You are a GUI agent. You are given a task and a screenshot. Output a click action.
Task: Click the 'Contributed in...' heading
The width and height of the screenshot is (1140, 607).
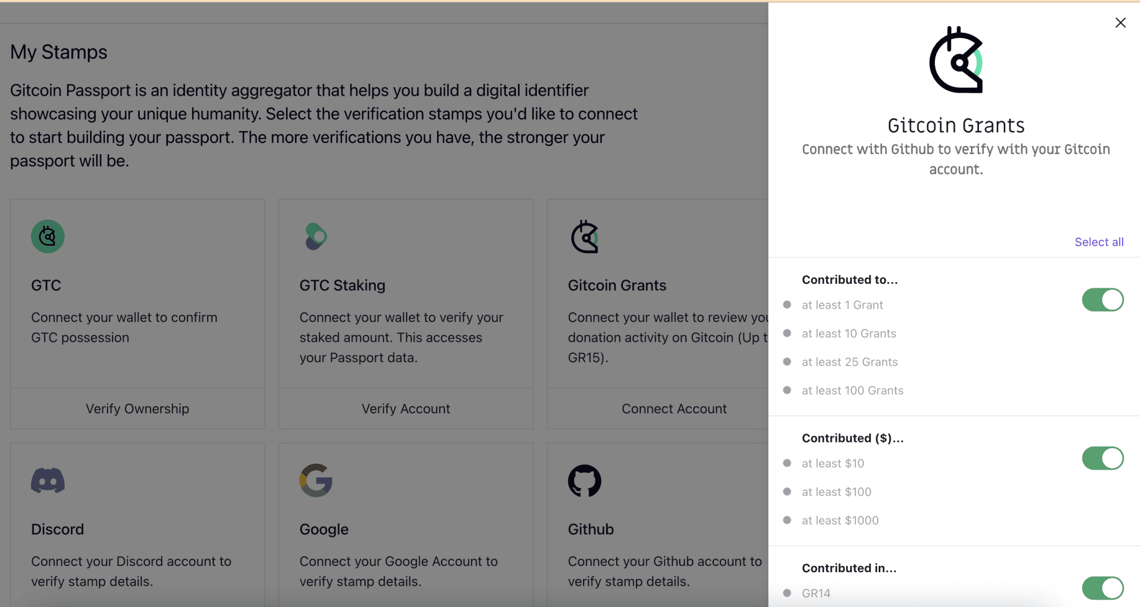pyautogui.click(x=849, y=568)
